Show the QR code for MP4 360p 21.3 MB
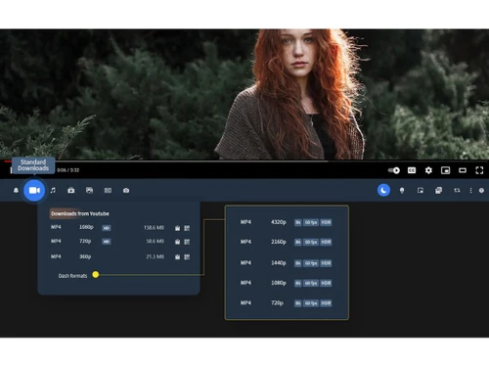The width and height of the screenshot is (489, 367). point(187,257)
